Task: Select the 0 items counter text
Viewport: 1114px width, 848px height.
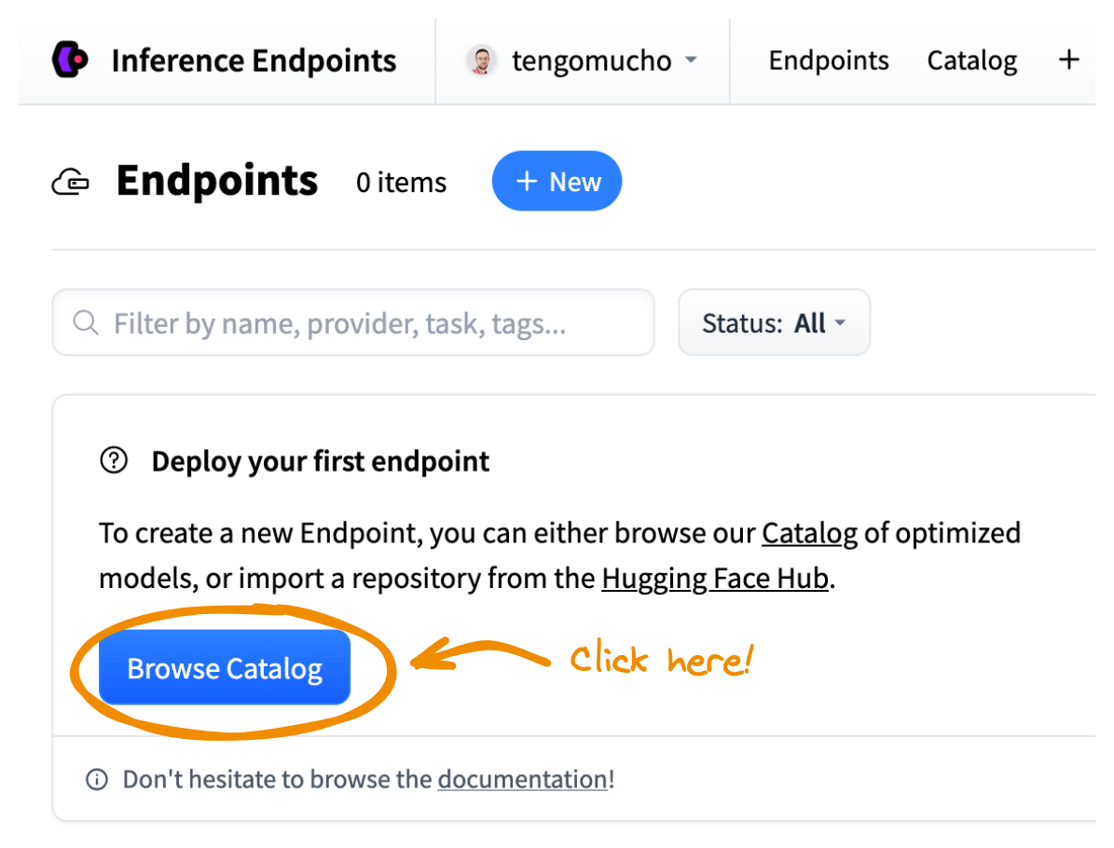Action: click(401, 183)
